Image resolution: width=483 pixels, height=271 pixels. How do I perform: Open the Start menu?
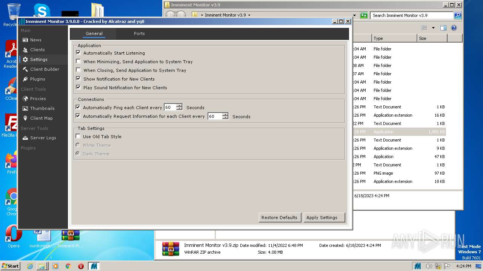pyautogui.click(x=11, y=266)
